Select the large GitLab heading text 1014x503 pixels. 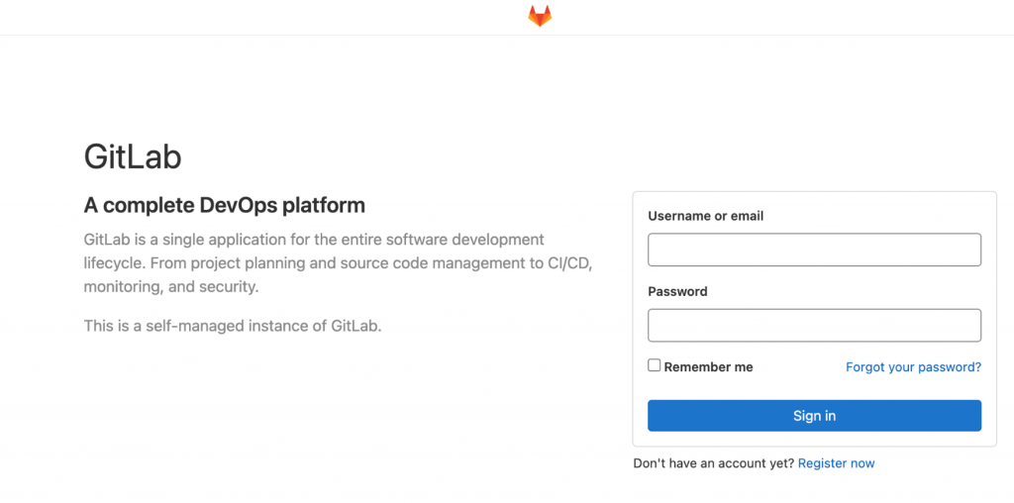[x=133, y=156]
